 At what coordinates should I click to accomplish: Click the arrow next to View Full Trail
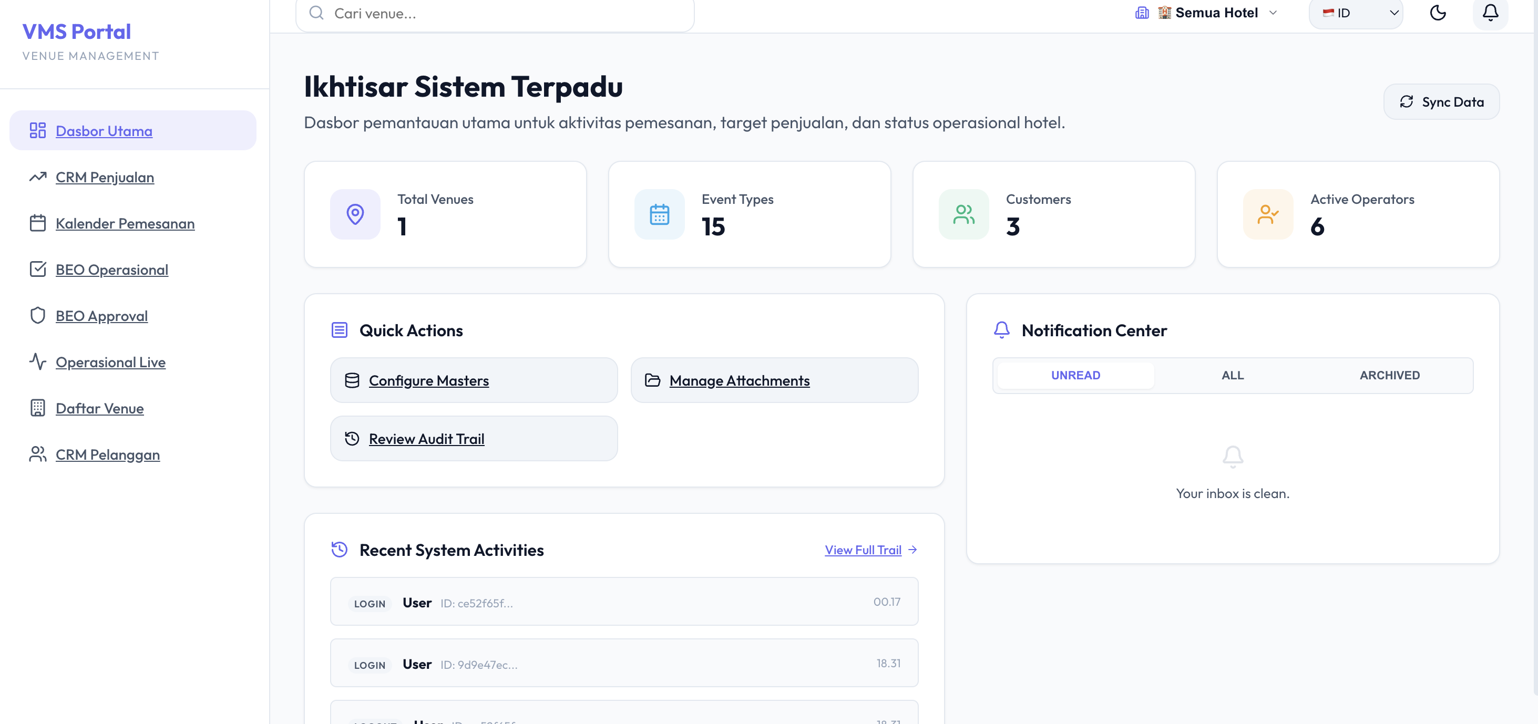pos(912,549)
